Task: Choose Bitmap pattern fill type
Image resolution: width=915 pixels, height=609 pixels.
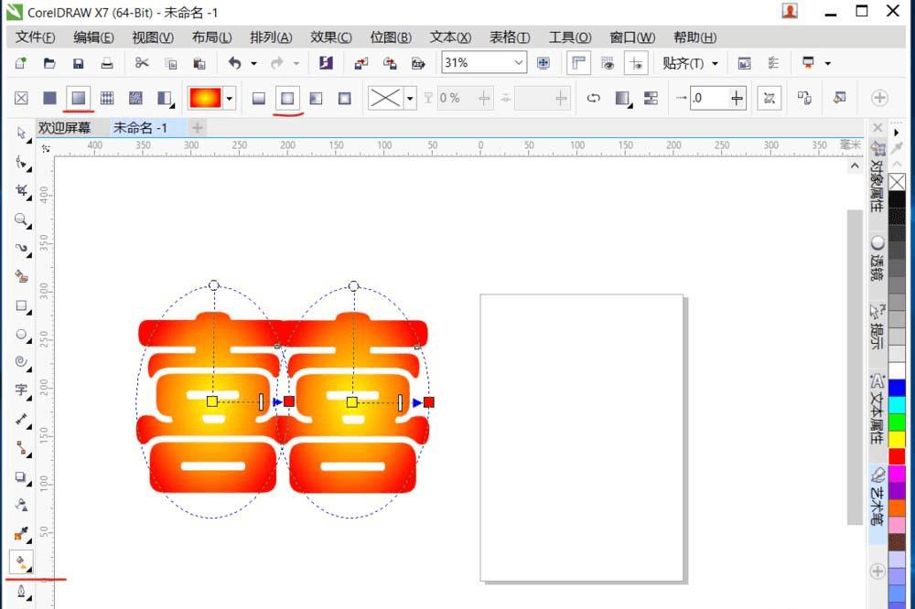Action: (x=135, y=98)
